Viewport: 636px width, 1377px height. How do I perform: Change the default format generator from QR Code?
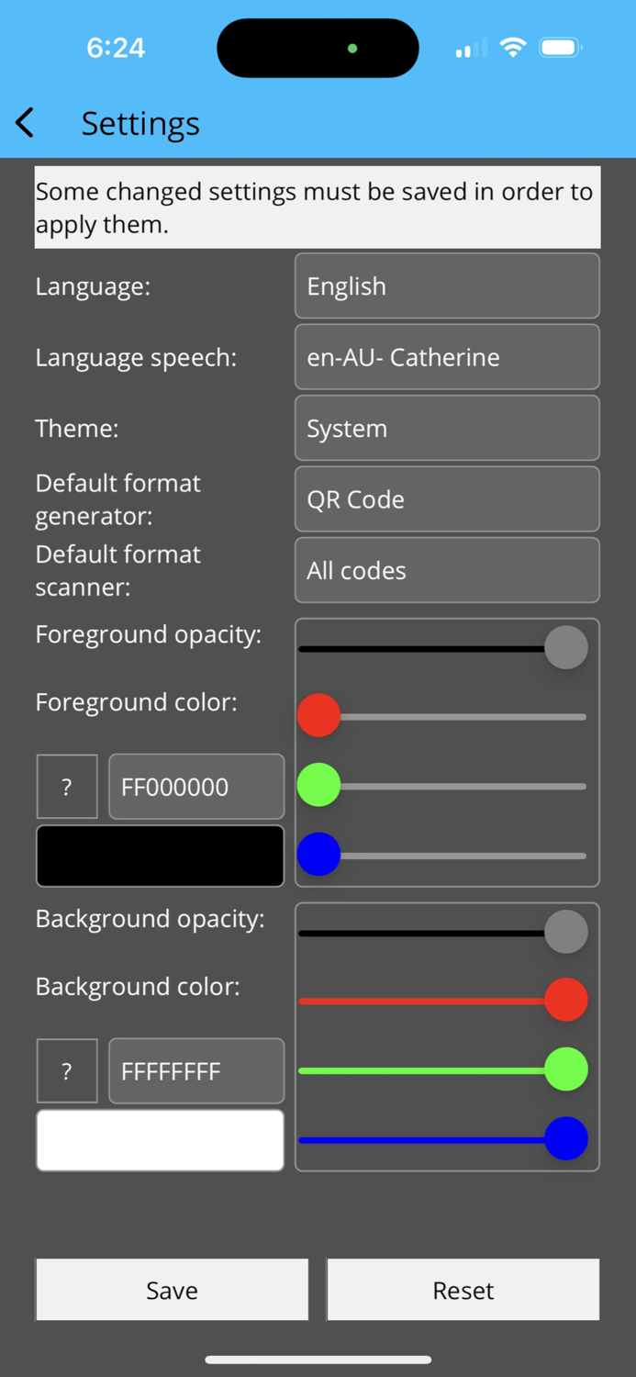(447, 498)
